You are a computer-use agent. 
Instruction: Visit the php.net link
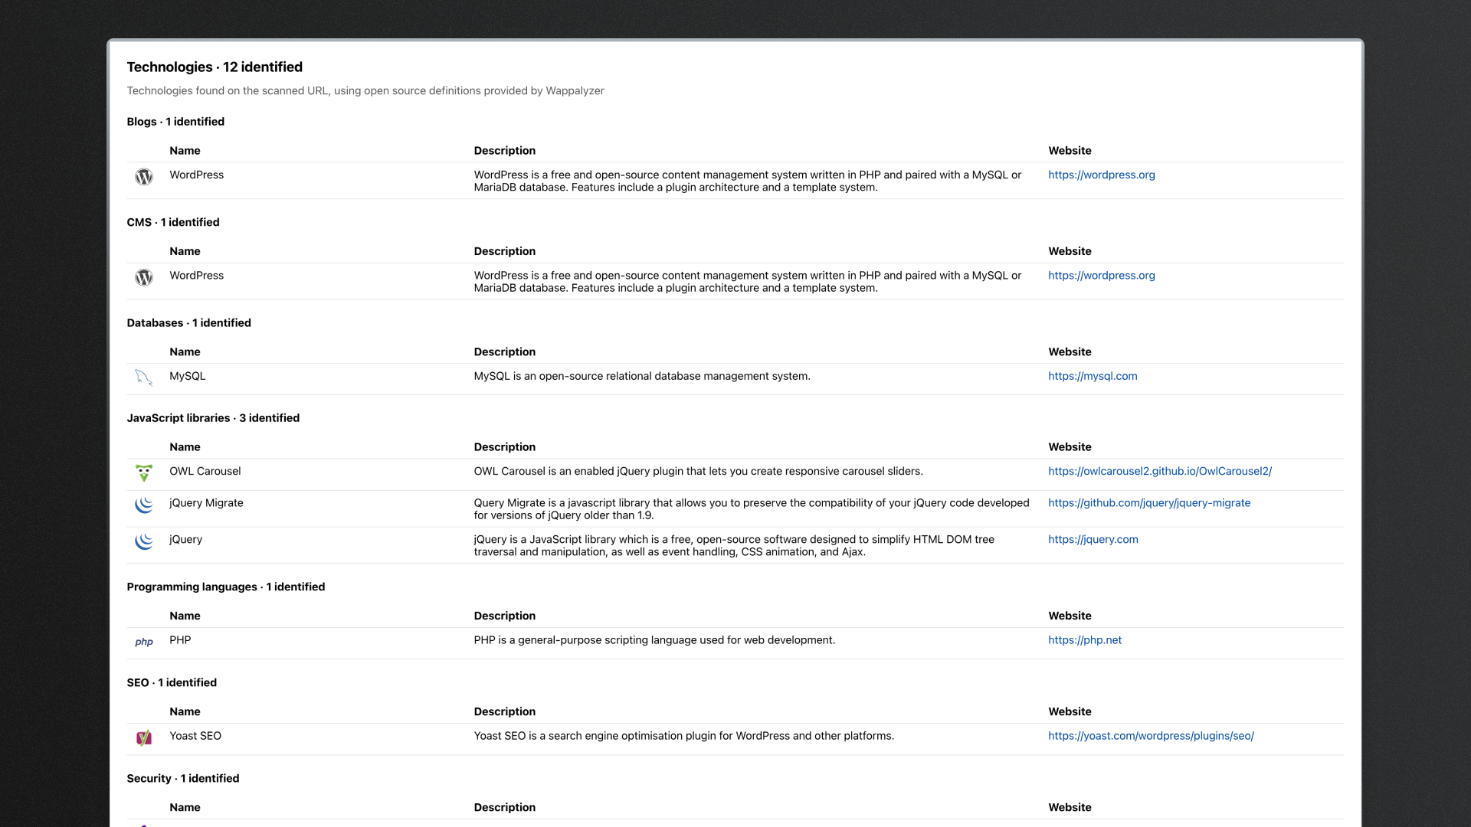pos(1084,639)
